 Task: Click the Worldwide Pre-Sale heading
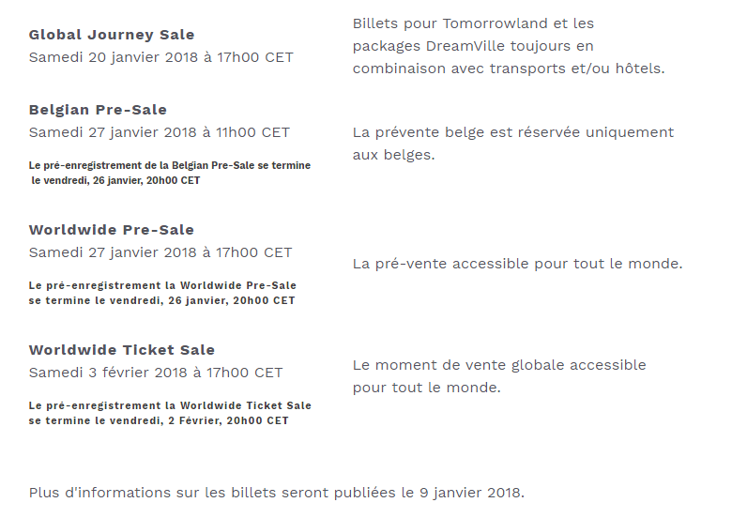coord(112,230)
